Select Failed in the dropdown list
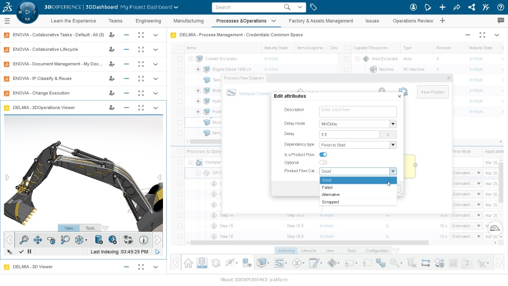Screen dimensions: 508x286 coord(358,187)
